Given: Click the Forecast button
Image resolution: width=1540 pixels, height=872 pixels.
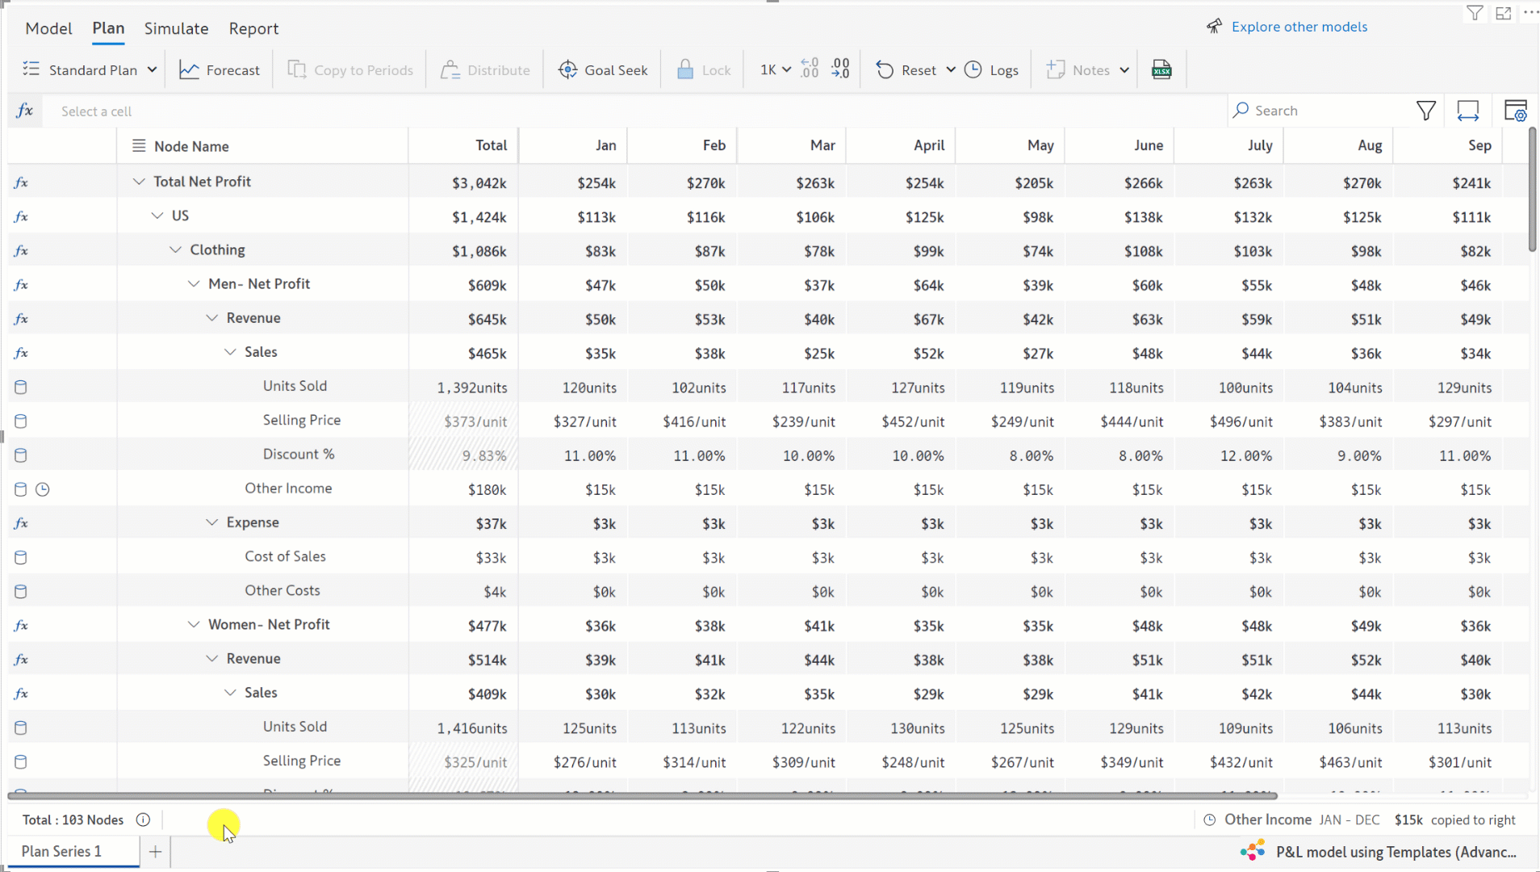Looking at the screenshot, I should click(220, 70).
